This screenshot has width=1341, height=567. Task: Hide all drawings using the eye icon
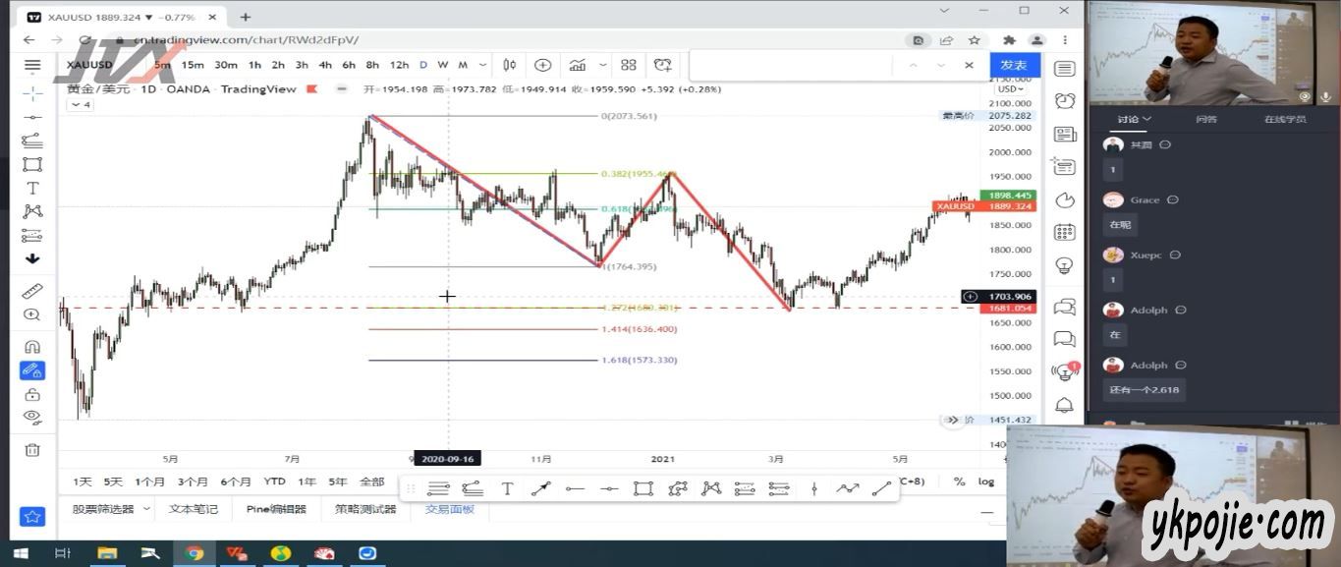pos(32,418)
